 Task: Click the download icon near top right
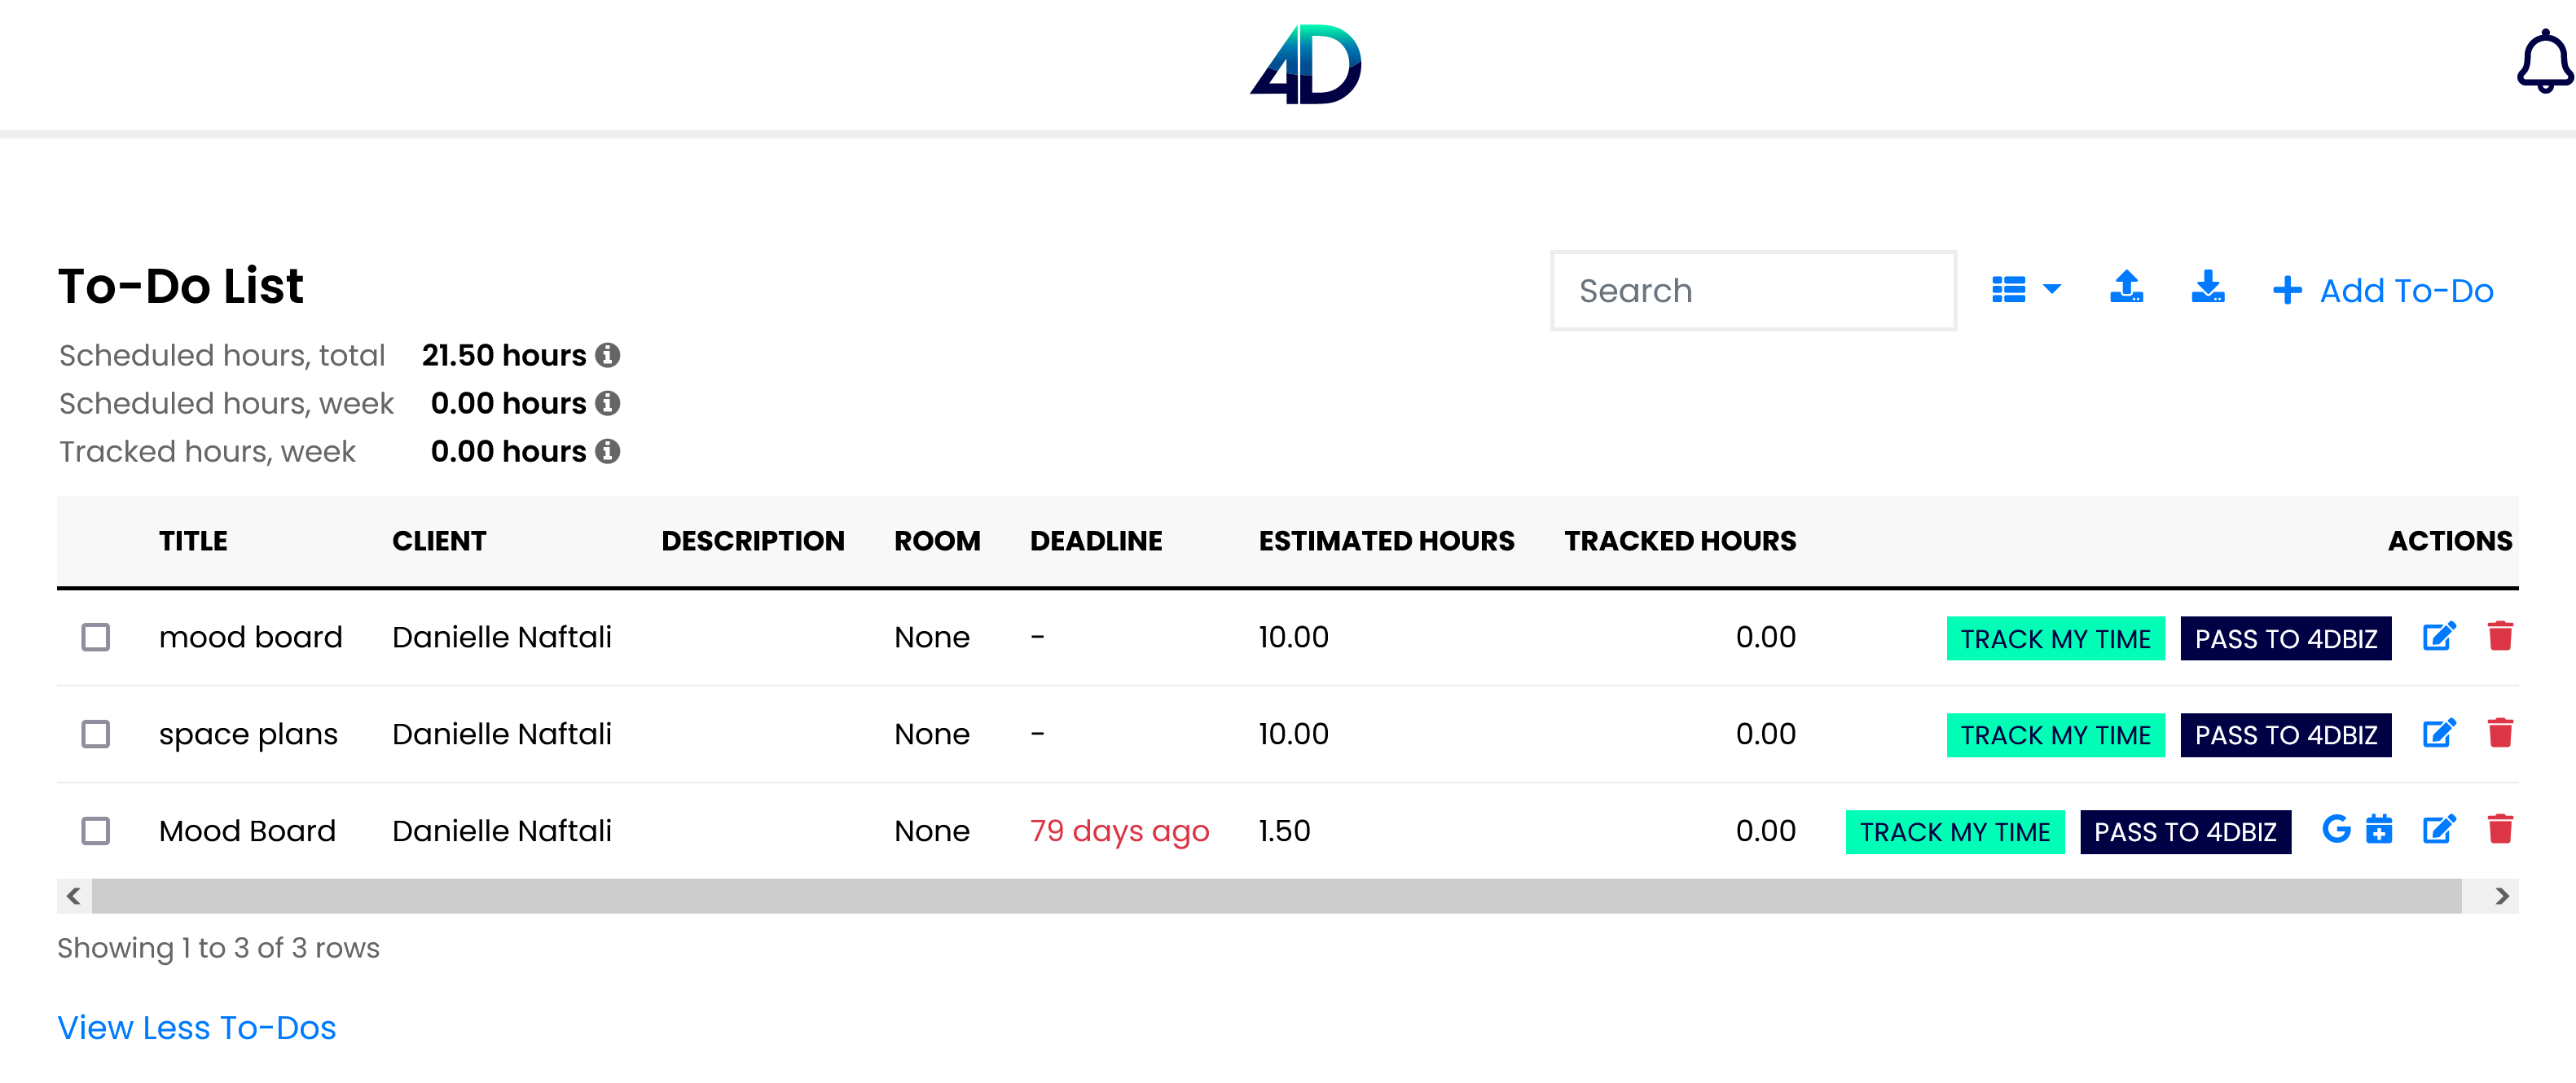(x=2208, y=289)
